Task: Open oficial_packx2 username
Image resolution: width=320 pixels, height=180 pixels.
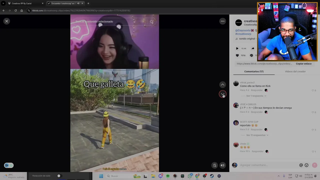Action: [247, 82]
